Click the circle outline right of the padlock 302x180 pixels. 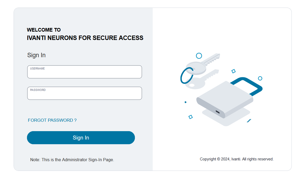pyautogui.click(x=260, y=78)
